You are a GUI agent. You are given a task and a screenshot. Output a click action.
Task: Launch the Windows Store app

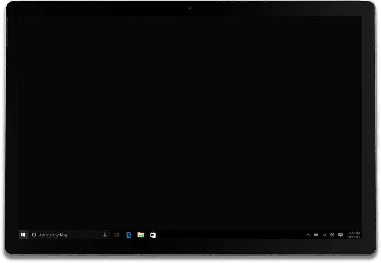coord(153,235)
